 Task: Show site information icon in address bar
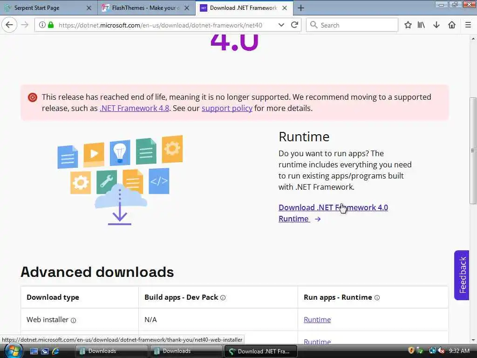42,25
